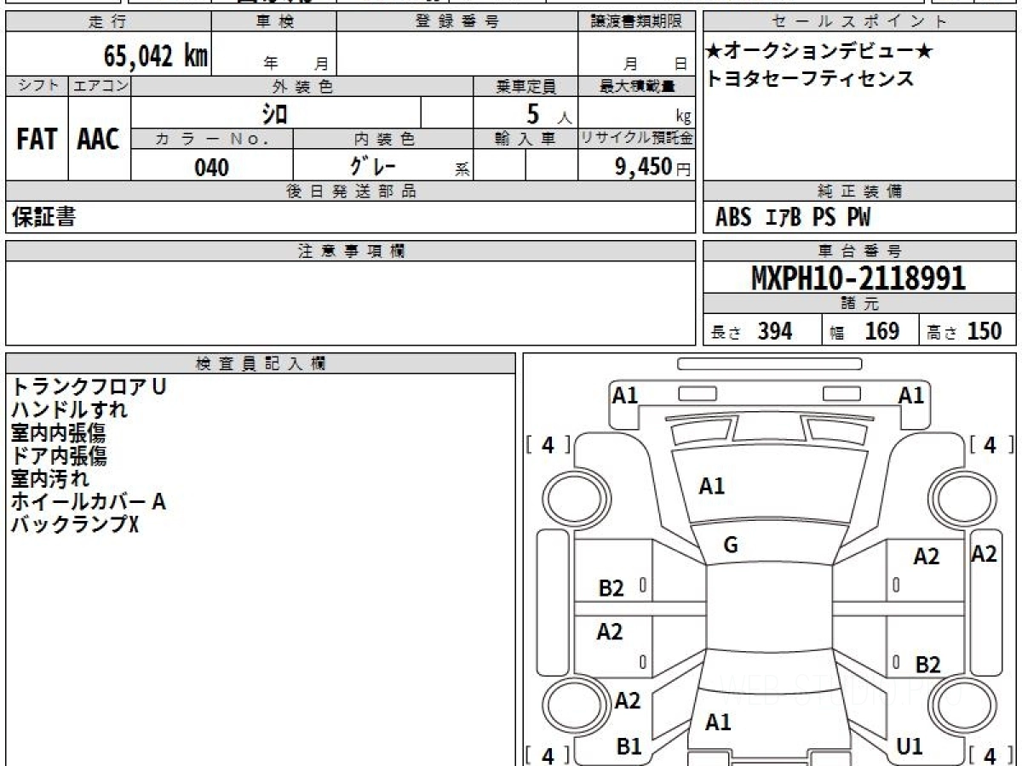Click the 内装色 header cell

click(382, 139)
